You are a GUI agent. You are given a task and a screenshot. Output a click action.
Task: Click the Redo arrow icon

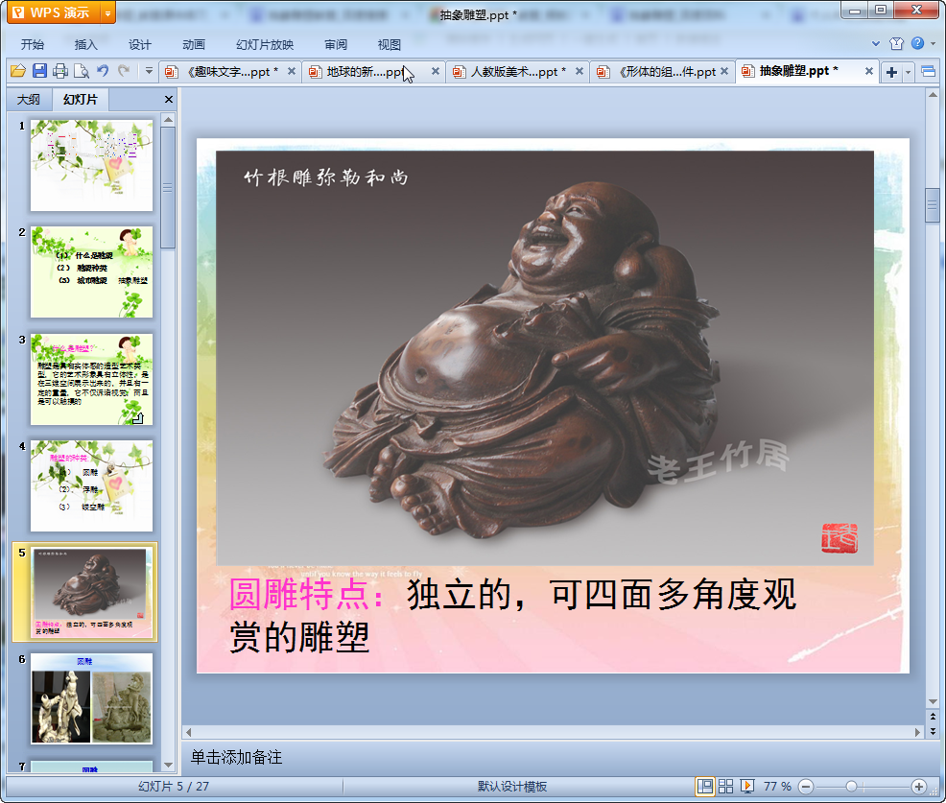(x=124, y=71)
